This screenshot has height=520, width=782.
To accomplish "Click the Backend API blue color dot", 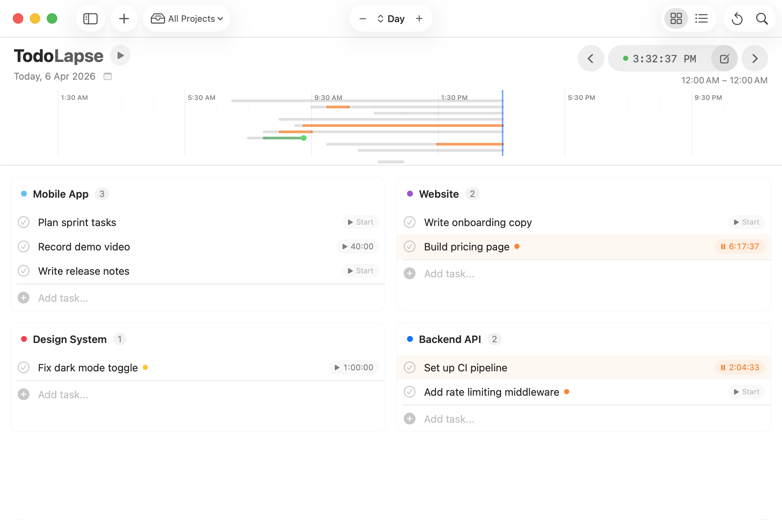I will coord(410,339).
